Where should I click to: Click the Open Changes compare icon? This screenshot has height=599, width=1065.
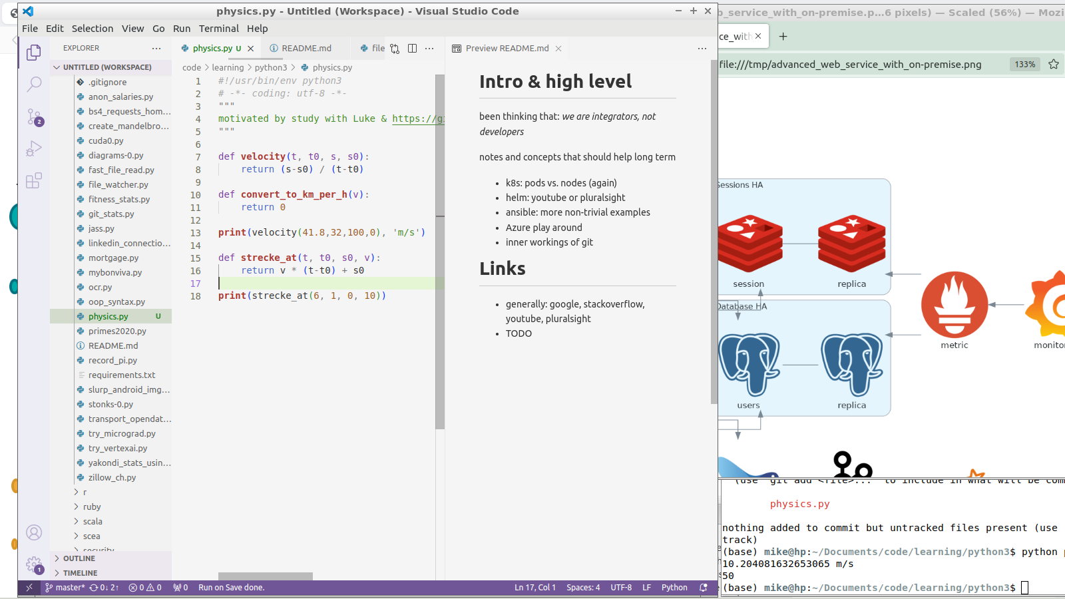click(x=395, y=49)
